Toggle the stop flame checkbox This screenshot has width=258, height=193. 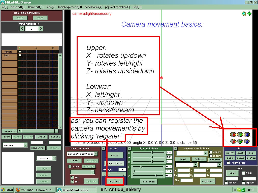(x=244, y=183)
